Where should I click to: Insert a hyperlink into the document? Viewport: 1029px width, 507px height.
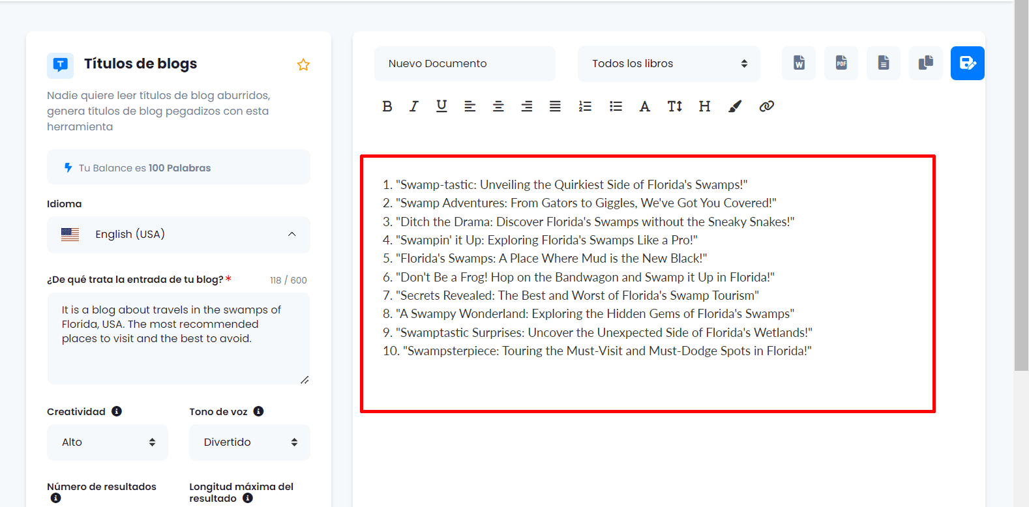[766, 106]
